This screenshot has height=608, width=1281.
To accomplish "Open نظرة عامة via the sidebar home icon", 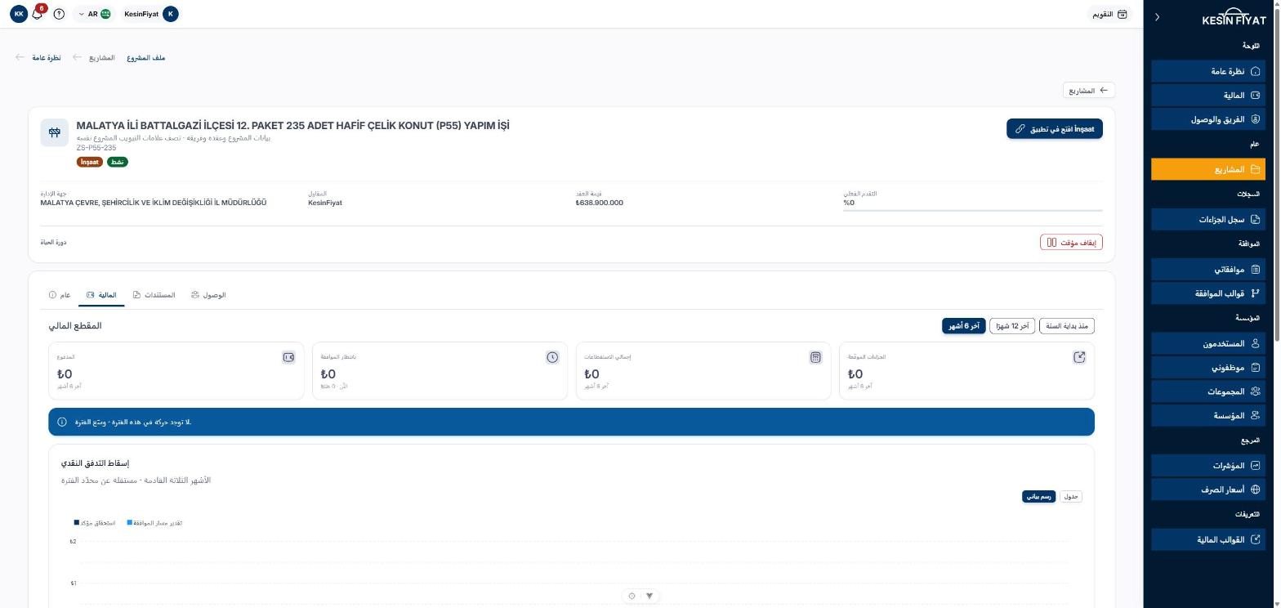I will pyautogui.click(x=1256, y=71).
